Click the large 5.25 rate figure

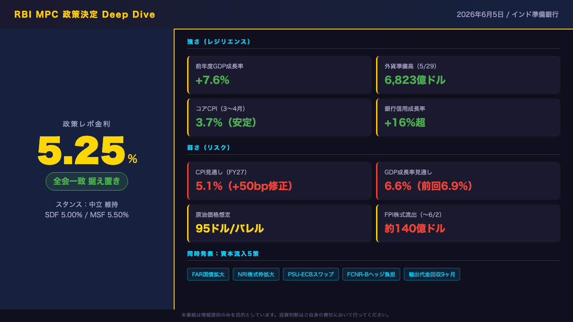pyautogui.click(x=81, y=151)
